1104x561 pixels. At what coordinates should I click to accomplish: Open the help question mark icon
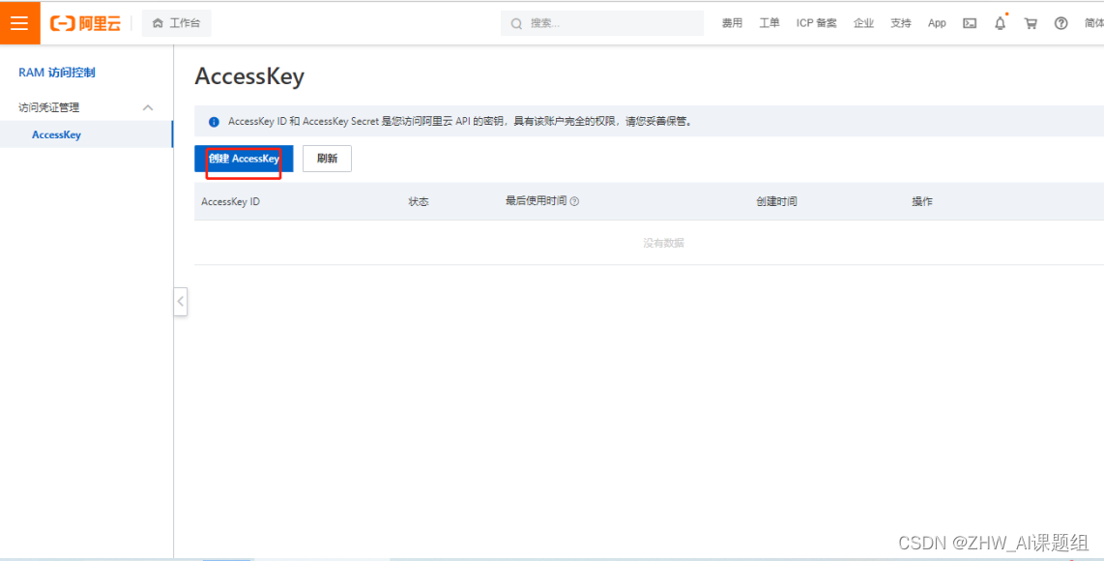(x=1061, y=23)
